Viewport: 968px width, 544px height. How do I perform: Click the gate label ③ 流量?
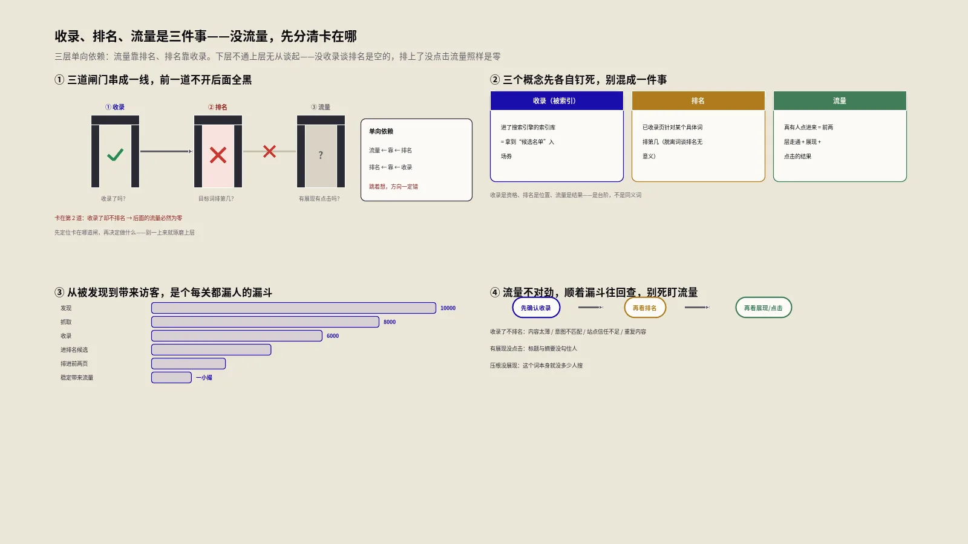tap(321, 107)
